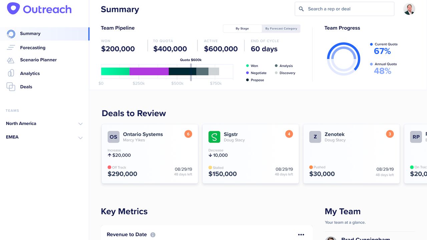
Task: Select the Scenario Planner triangle icon
Action: click(11, 60)
